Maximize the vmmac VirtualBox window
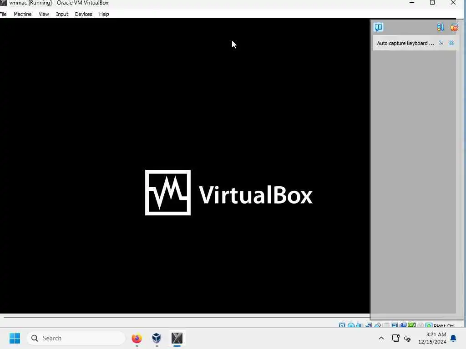 click(x=432, y=3)
